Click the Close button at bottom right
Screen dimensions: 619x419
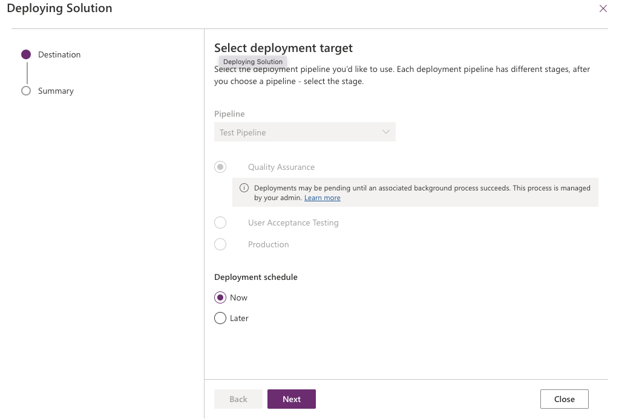564,399
